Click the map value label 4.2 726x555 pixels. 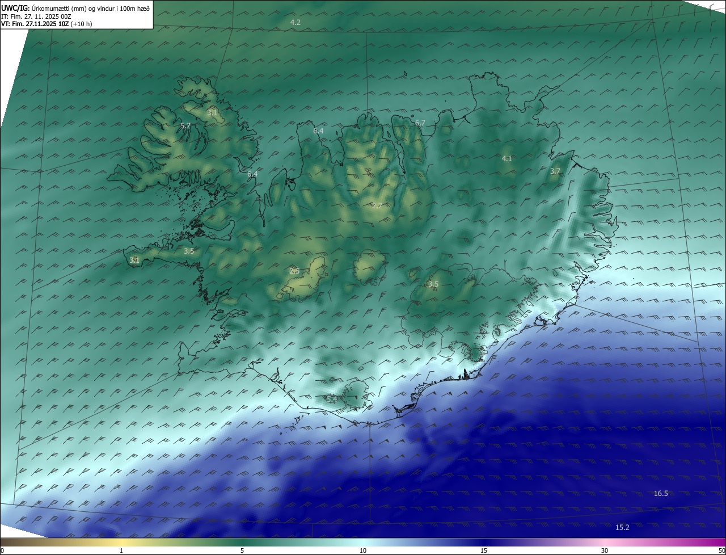click(x=296, y=22)
